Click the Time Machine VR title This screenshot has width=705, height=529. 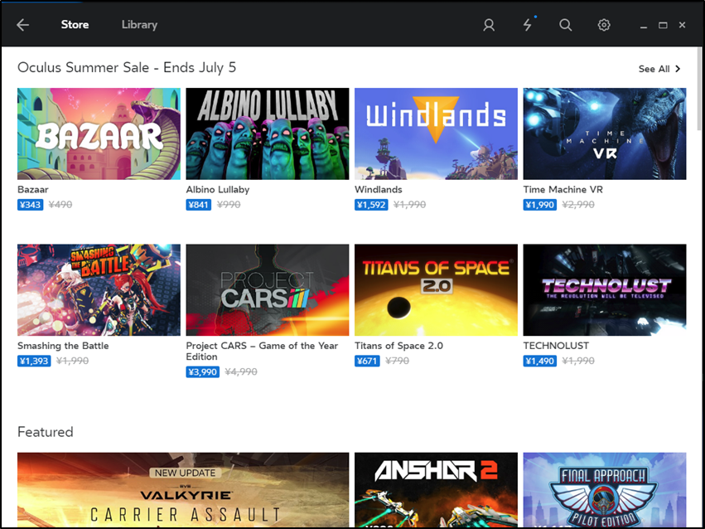(563, 189)
